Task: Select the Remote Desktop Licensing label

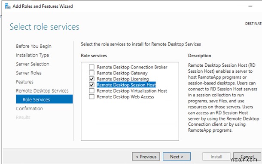Action: click(123, 79)
